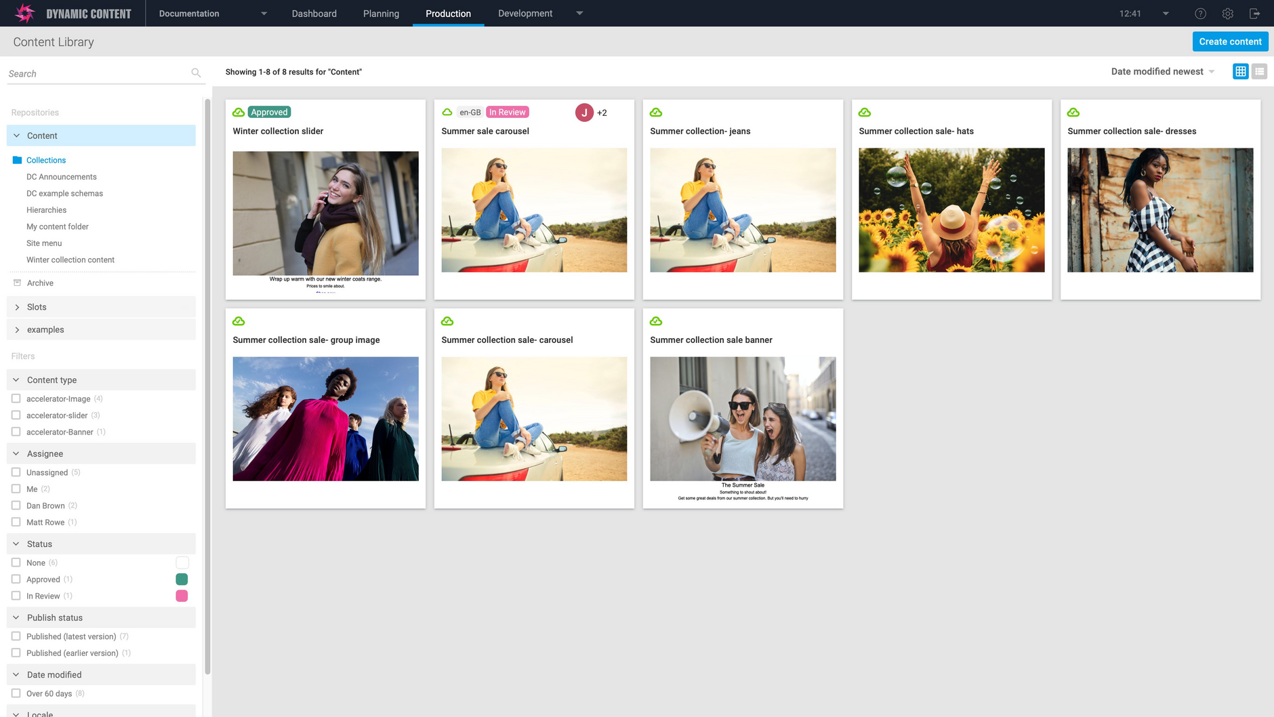The width and height of the screenshot is (1274, 717).
Task: Switch to list view
Action: point(1259,71)
